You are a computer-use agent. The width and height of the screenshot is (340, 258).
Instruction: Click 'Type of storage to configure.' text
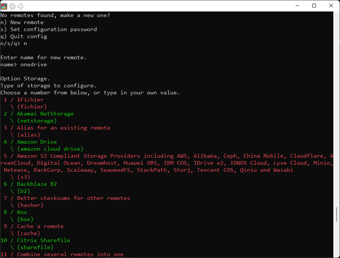click(x=48, y=86)
